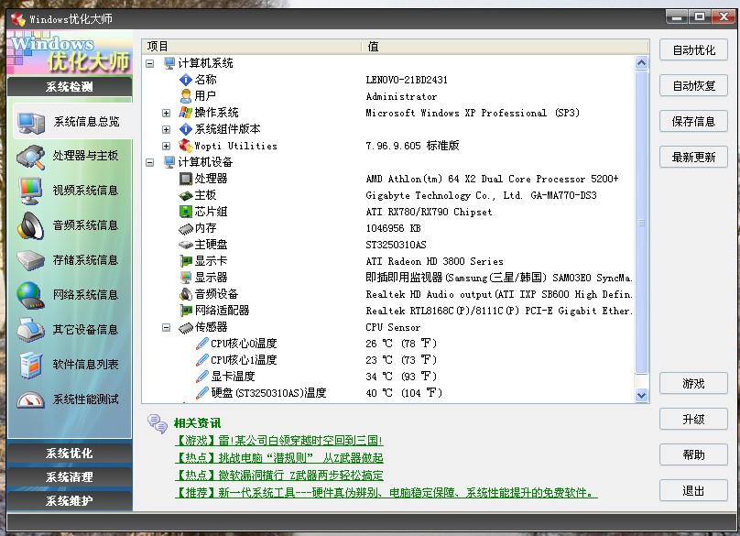740x536 pixels.
Task: Select 其它设备信息 printer icon
Action: [x=31, y=330]
